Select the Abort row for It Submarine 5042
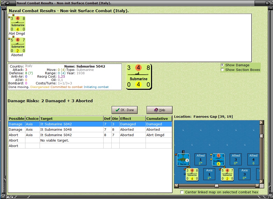This screenshot has width=273, height=199. click(x=90, y=135)
